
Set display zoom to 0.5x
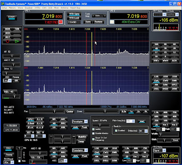tap(124, 111)
